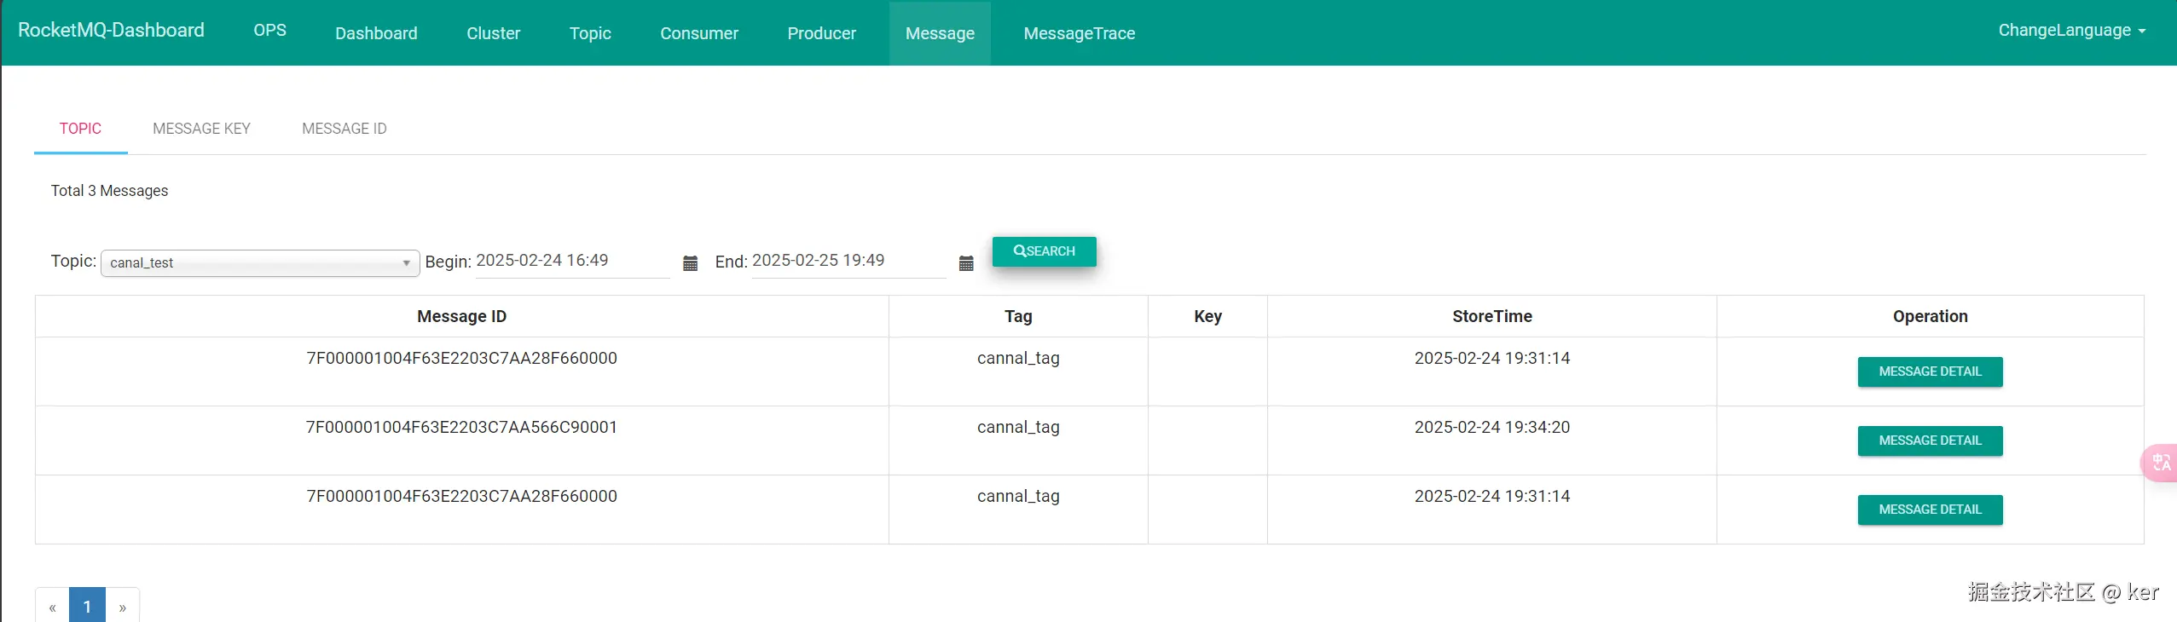Image resolution: width=2177 pixels, height=622 pixels.
Task: Switch to the Message Key tab
Action: 201,129
